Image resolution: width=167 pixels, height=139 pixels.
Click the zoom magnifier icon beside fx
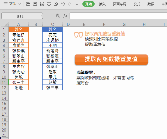[58, 16]
